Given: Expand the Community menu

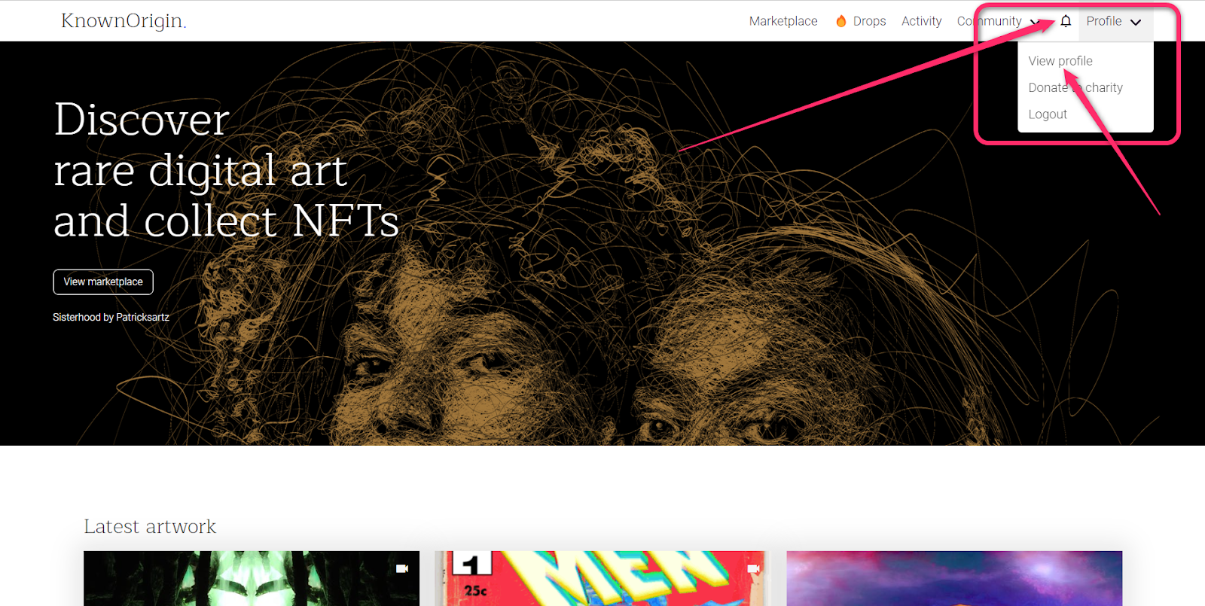Looking at the screenshot, I should 998,21.
